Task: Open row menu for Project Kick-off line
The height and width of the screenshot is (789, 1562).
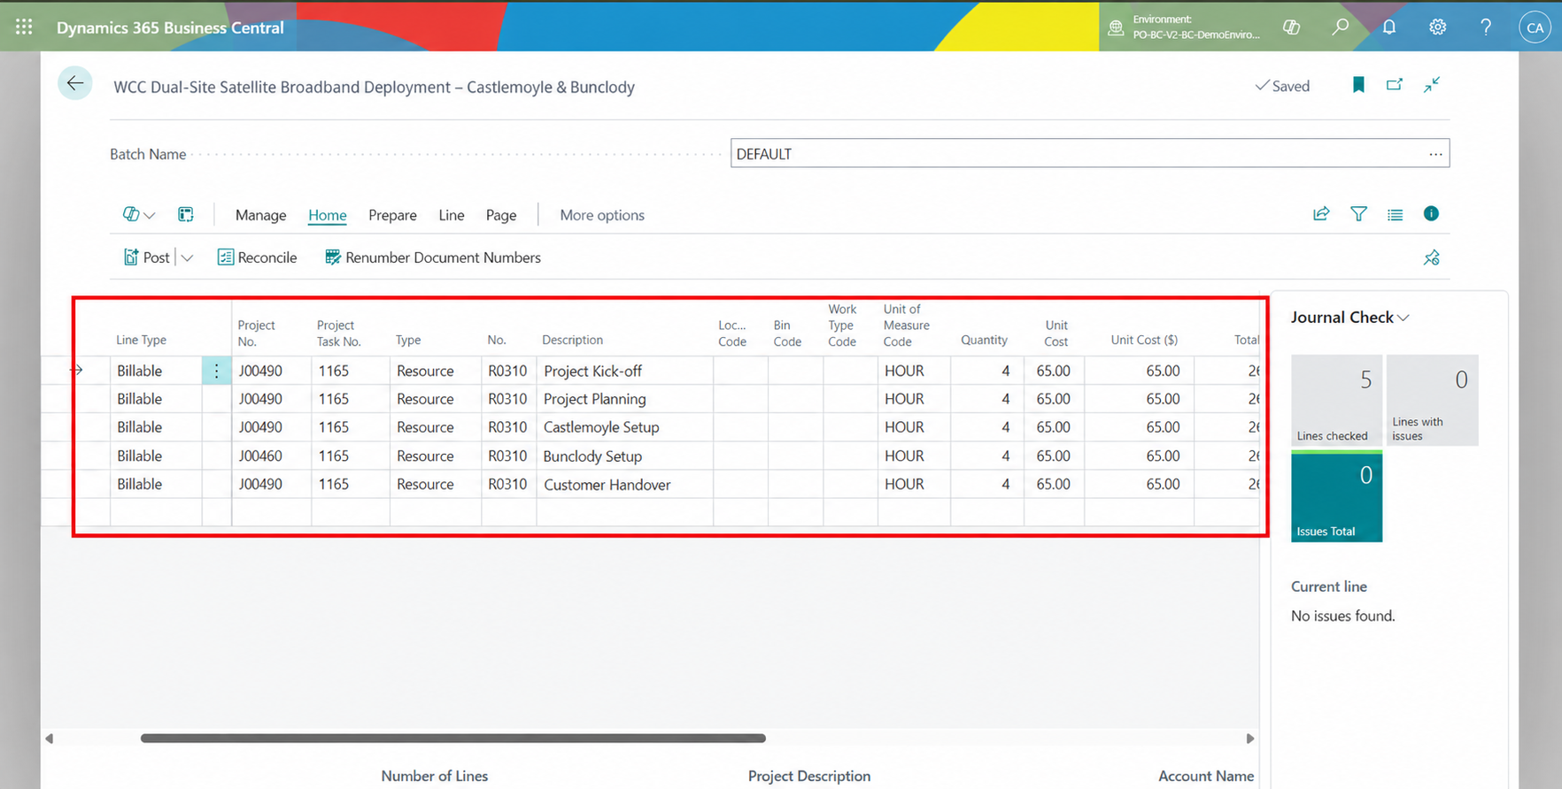Action: click(x=216, y=371)
